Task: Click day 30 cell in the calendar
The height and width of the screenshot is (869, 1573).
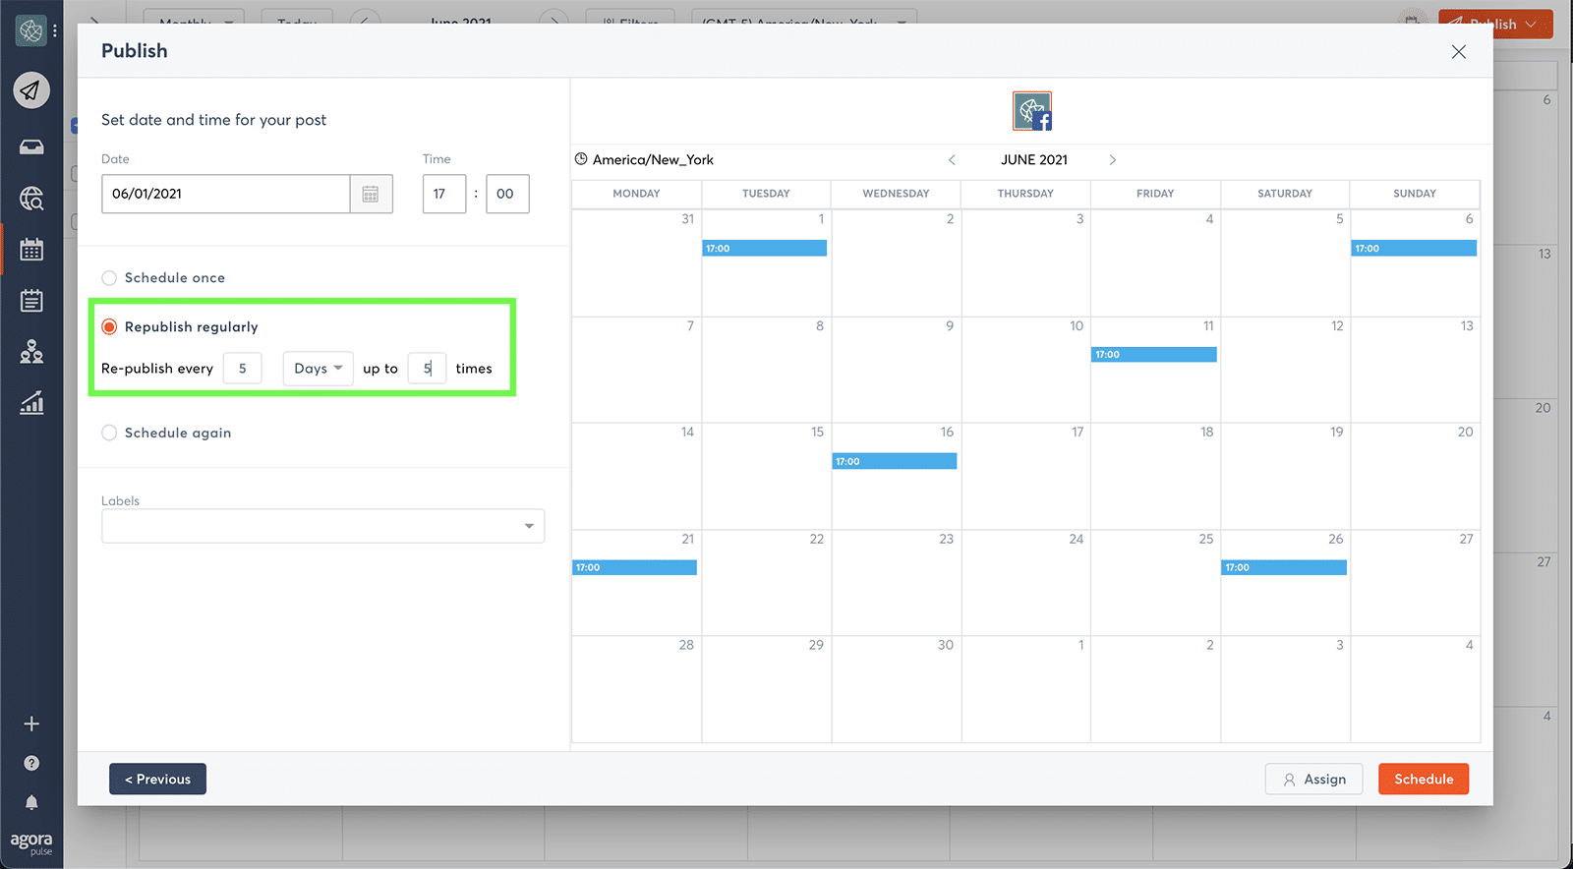Action: pos(896,689)
